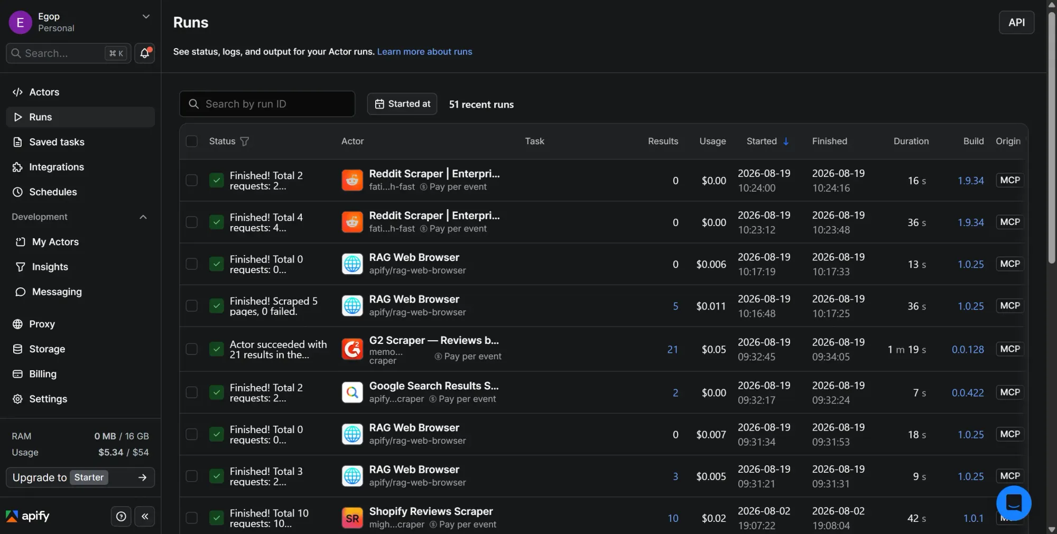Click the Google Search Results Scraper icon
The height and width of the screenshot is (534, 1057).
pyautogui.click(x=352, y=392)
